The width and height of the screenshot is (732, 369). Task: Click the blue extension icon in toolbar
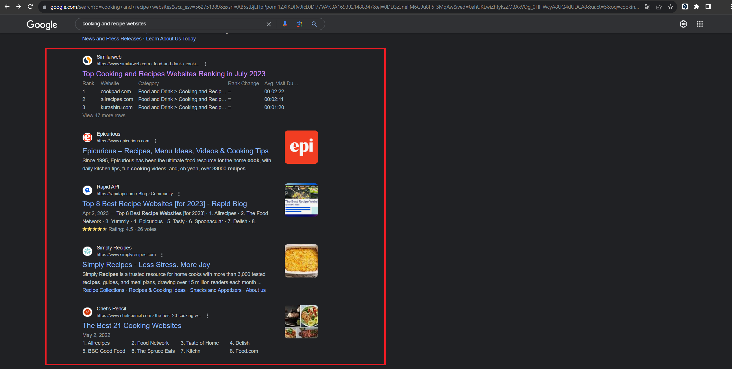point(685,7)
